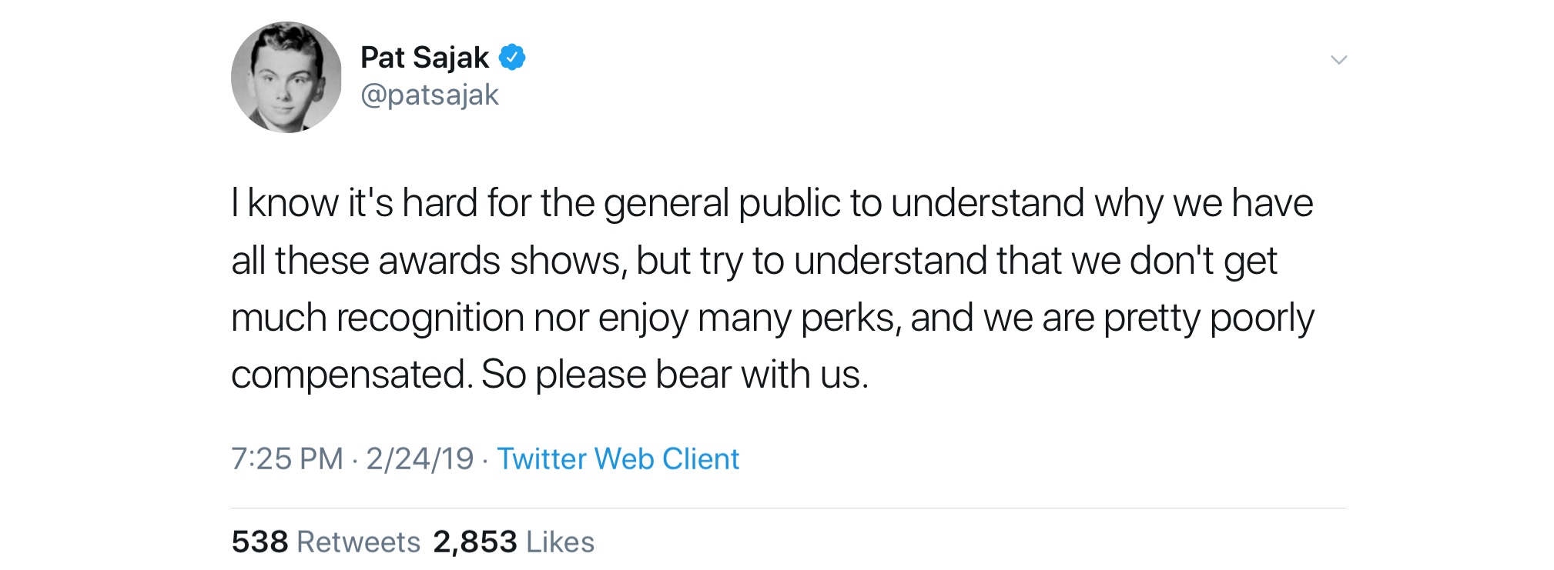Click the tweet's opening words "I know"

pyautogui.click(x=284, y=203)
